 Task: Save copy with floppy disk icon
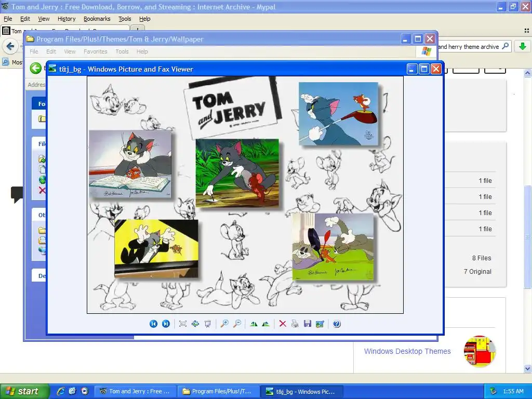(308, 324)
